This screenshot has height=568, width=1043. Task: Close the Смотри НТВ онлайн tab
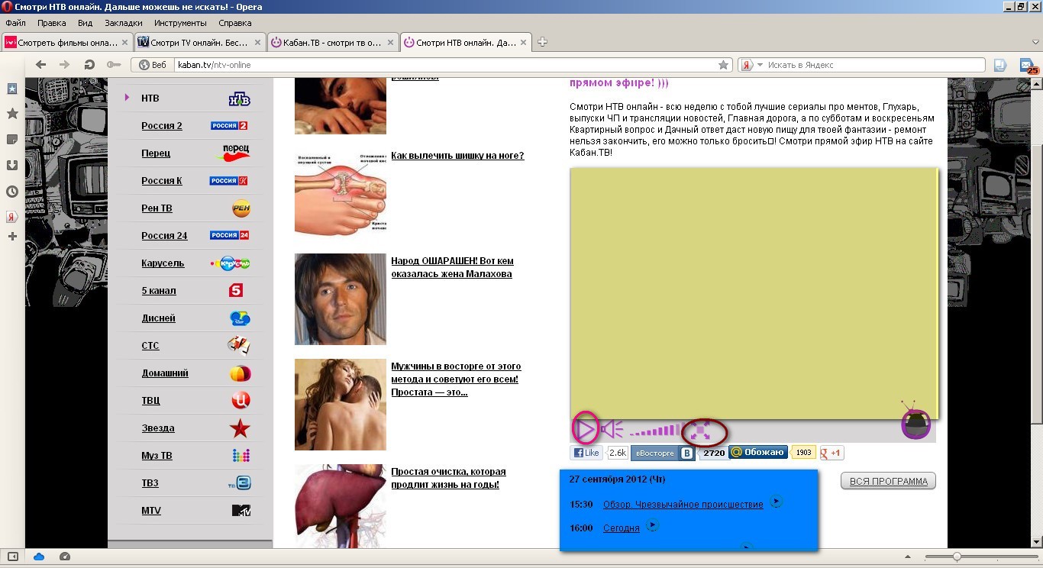(524, 43)
